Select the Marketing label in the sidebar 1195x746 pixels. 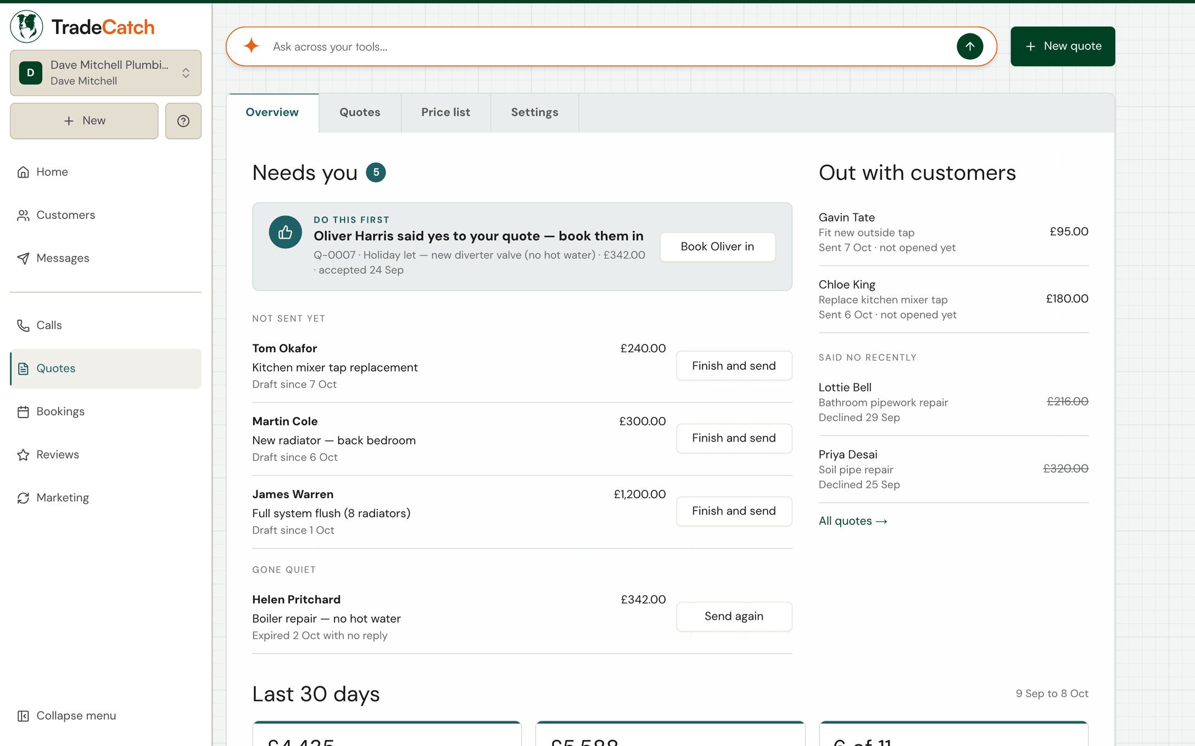coord(63,498)
